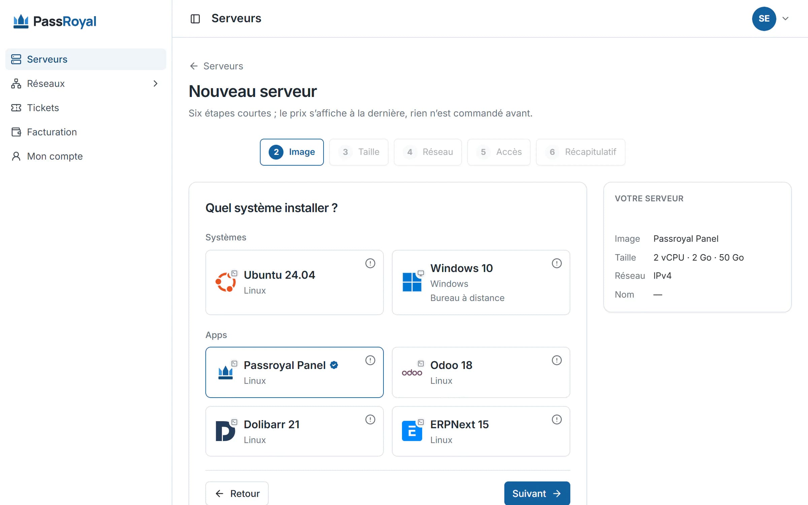This screenshot has height=505, width=808.
Task: Open info for Dolibarr 21 card
Action: coord(370,419)
